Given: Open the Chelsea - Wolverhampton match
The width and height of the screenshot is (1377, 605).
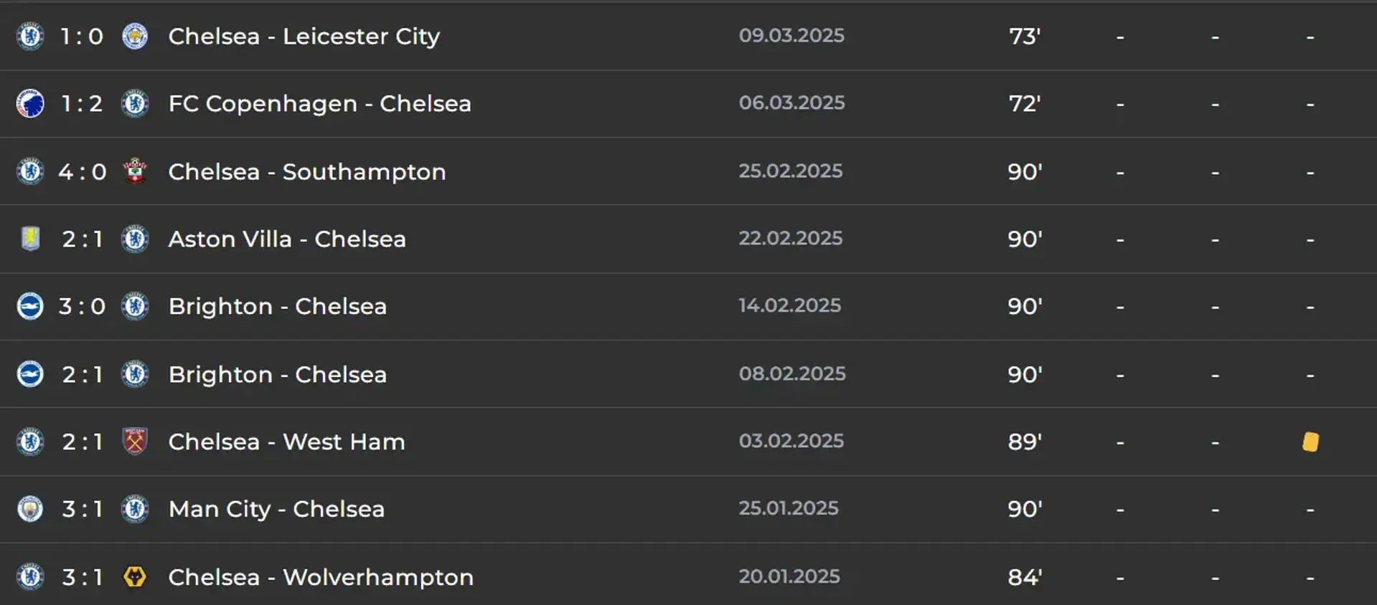Looking at the screenshot, I should click(x=321, y=577).
